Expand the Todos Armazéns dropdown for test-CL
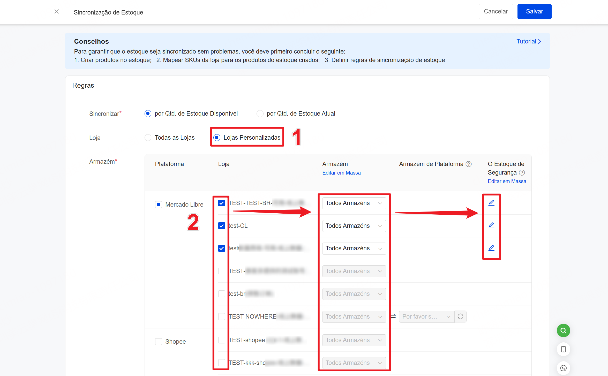 [x=354, y=226]
